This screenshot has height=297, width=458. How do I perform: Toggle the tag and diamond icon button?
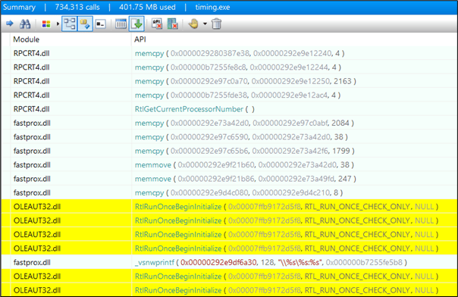click(x=85, y=24)
